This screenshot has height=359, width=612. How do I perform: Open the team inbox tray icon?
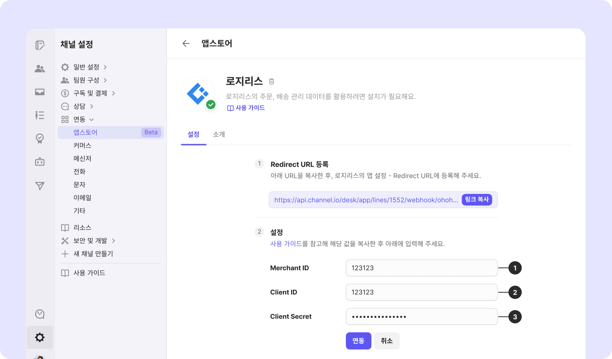pyautogui.click(x=40, y=92)
